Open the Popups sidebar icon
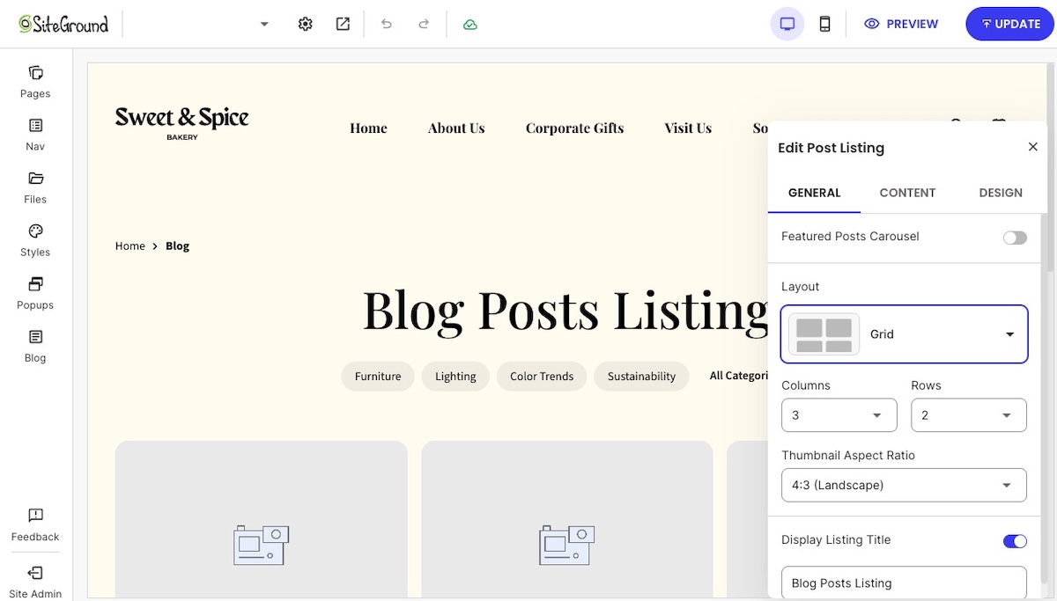The image size is (1057, 601). click(35, 283)
